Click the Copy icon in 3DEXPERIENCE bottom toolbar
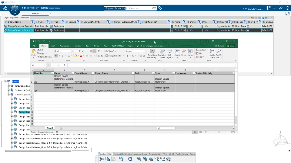 click(107, 159)
